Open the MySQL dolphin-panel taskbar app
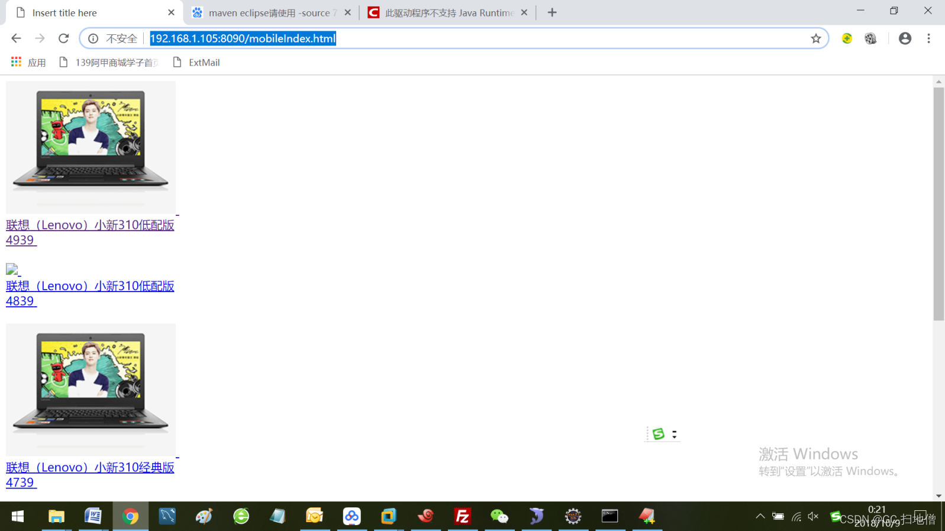 tap(167, 516)
